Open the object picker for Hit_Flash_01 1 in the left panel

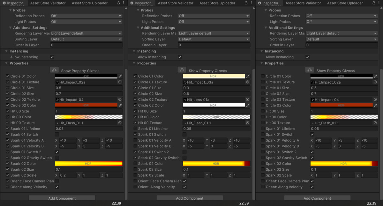[x=120, y=123]
